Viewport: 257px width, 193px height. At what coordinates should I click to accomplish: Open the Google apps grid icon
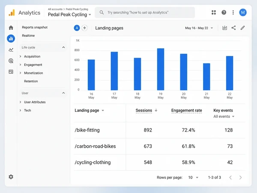[x=214, y=12]
